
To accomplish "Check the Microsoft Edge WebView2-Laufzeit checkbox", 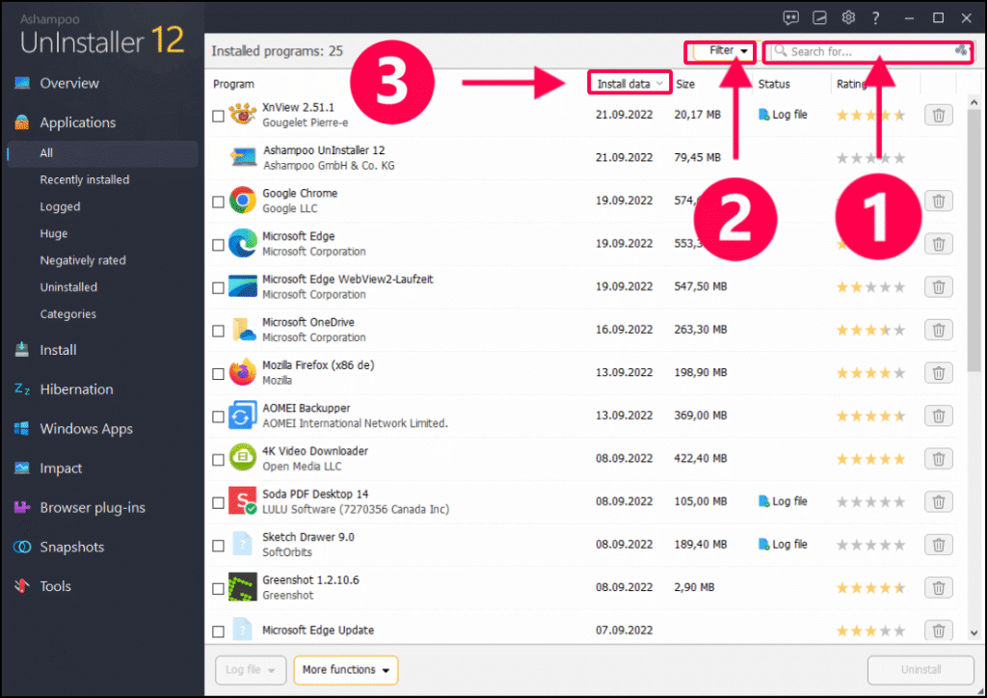I will 219,287.
